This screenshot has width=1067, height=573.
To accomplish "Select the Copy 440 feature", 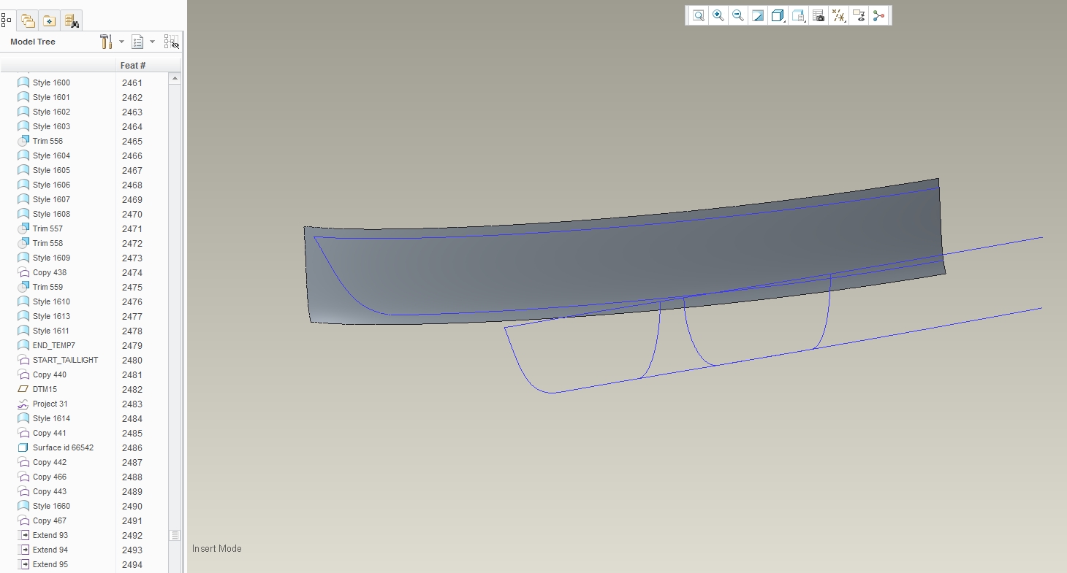I will pos(49,374).
